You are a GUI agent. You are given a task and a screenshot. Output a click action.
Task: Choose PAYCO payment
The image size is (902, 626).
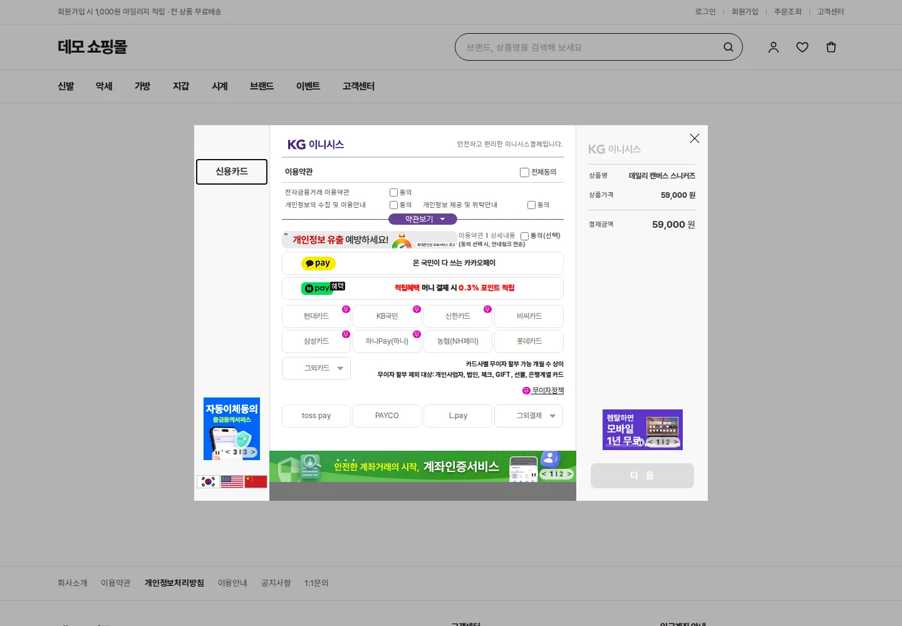387,416
